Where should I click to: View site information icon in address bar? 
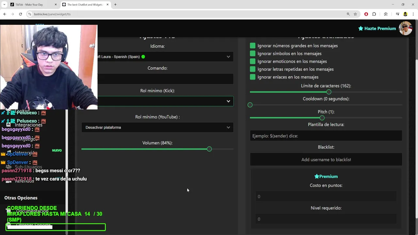30,14
